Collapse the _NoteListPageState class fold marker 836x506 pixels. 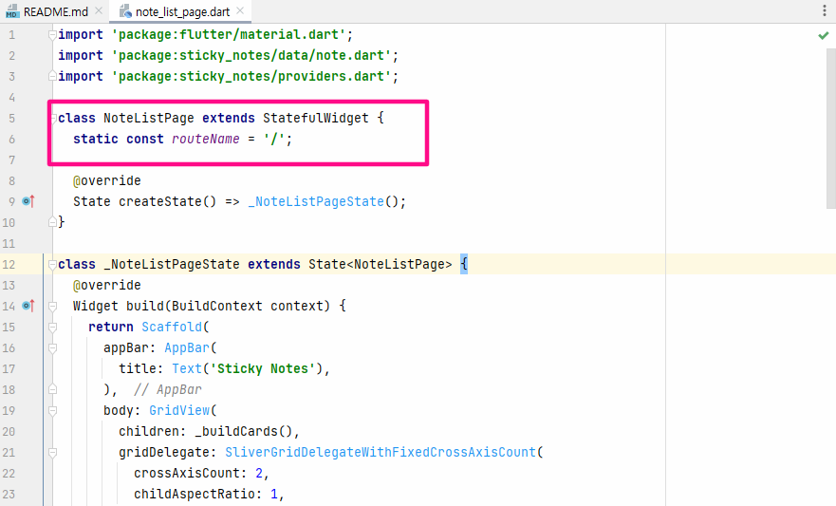[52, 264]
